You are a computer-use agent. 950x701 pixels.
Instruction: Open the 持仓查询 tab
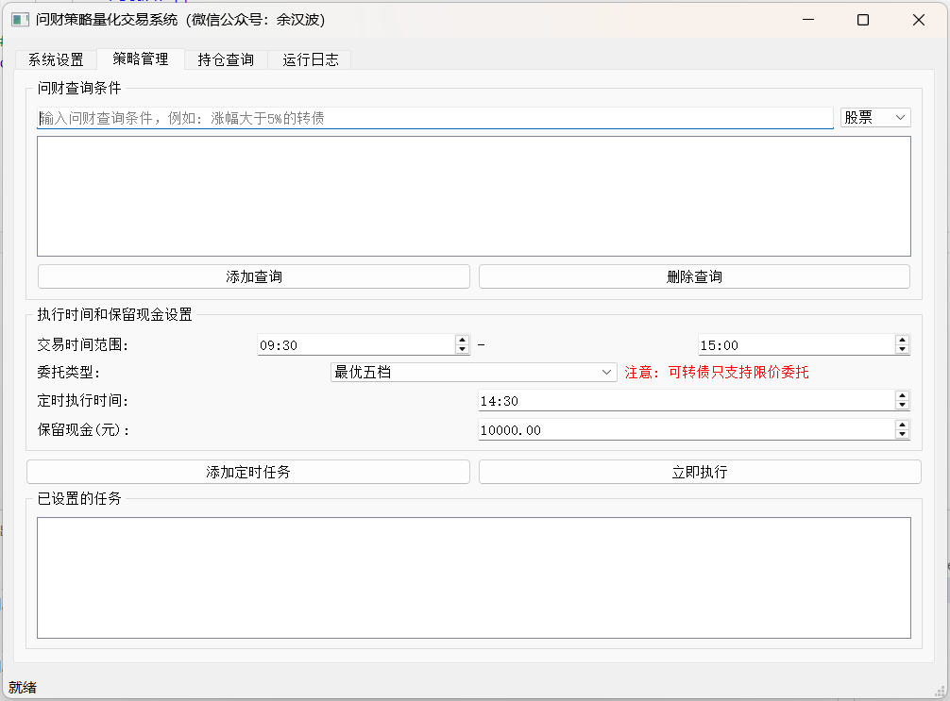coord(226,59)
